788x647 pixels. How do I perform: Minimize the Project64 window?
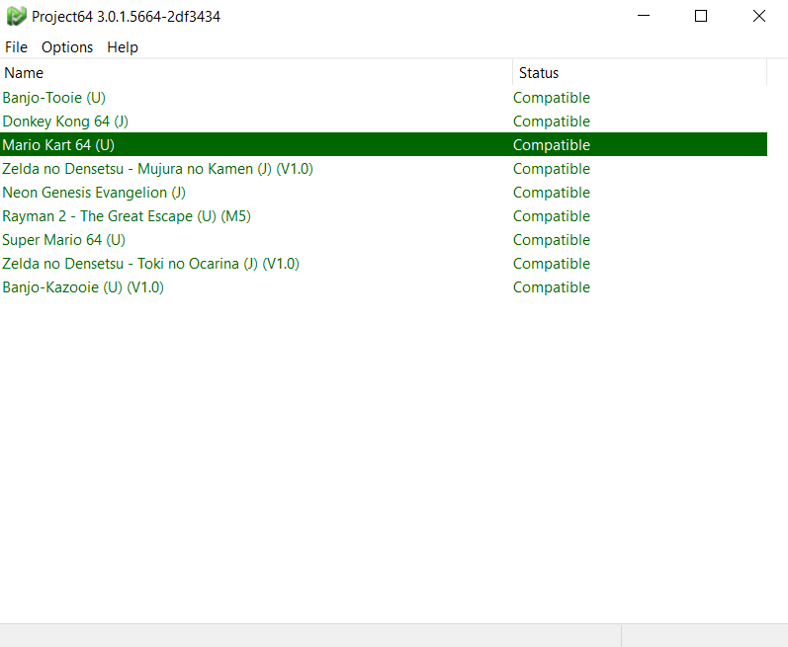pos(644,16)
